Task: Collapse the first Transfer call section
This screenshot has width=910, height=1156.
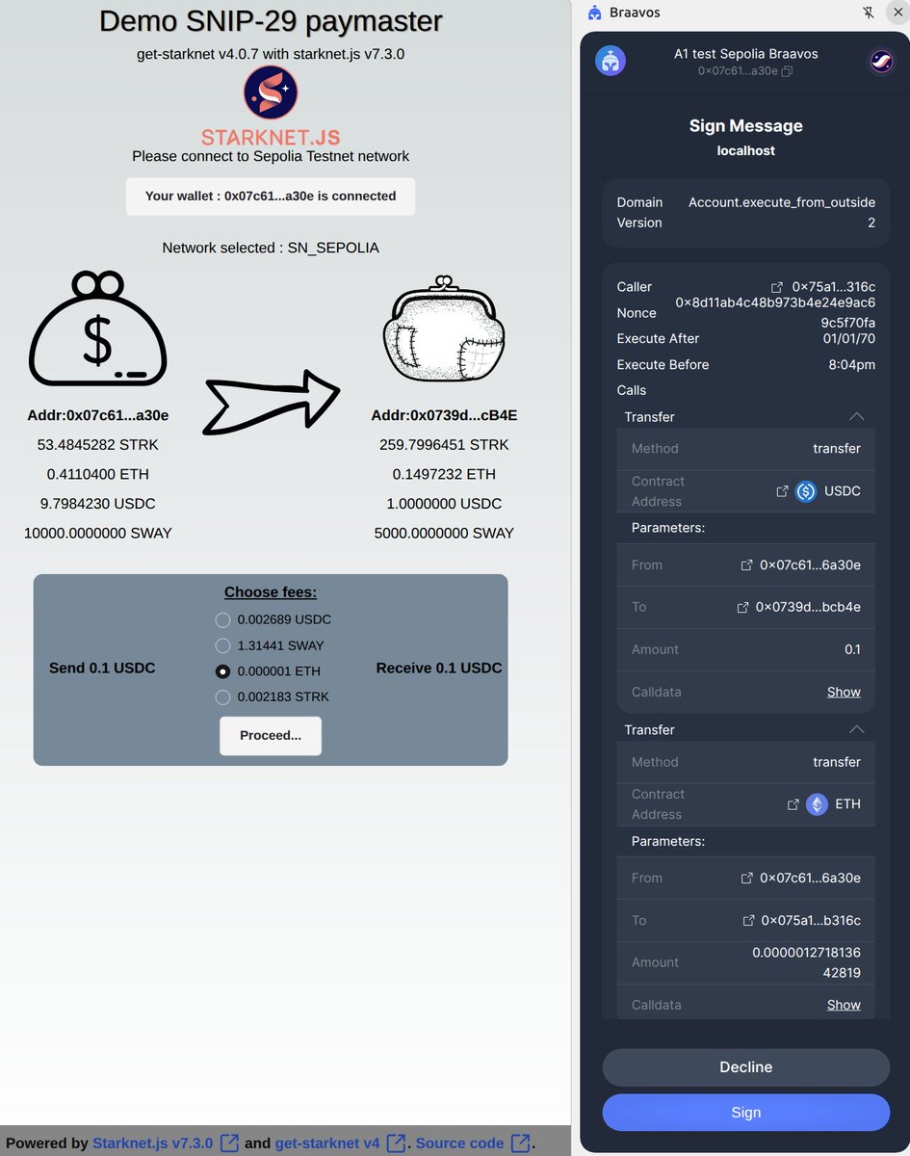Action: click(x=856, y=417)
